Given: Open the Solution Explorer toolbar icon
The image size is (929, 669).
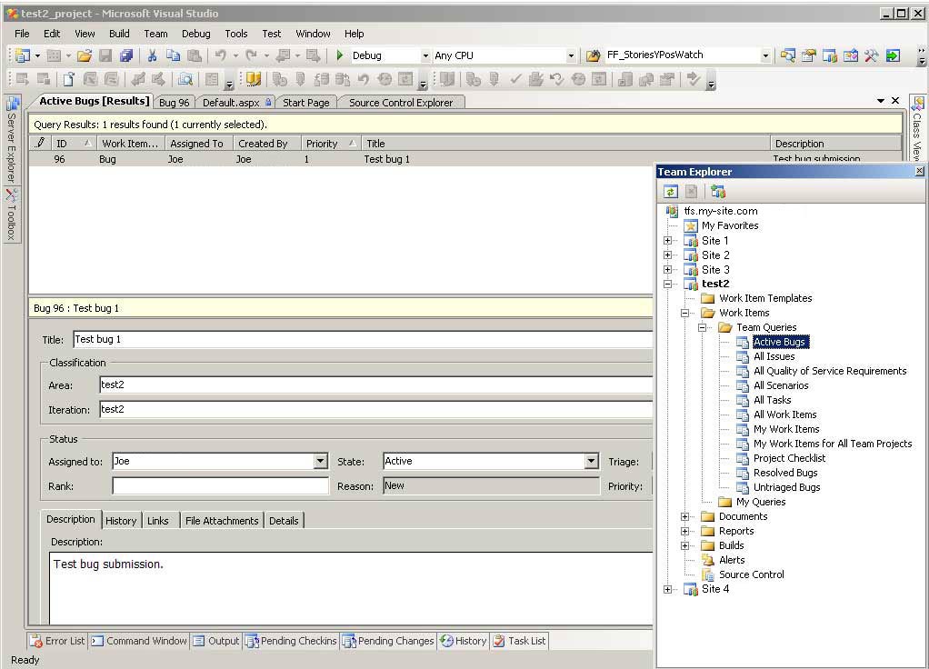Looking at the screenshot, I should pyautogui.click(x=787, y=55).
